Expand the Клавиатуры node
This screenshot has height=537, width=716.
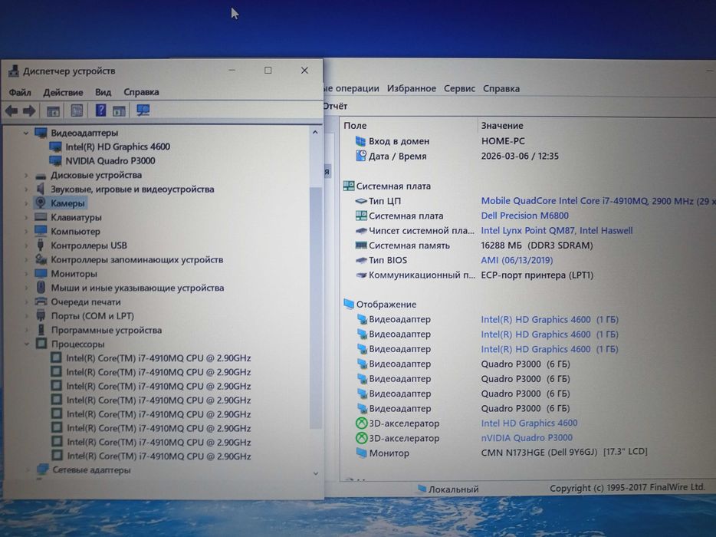(26, 218)
